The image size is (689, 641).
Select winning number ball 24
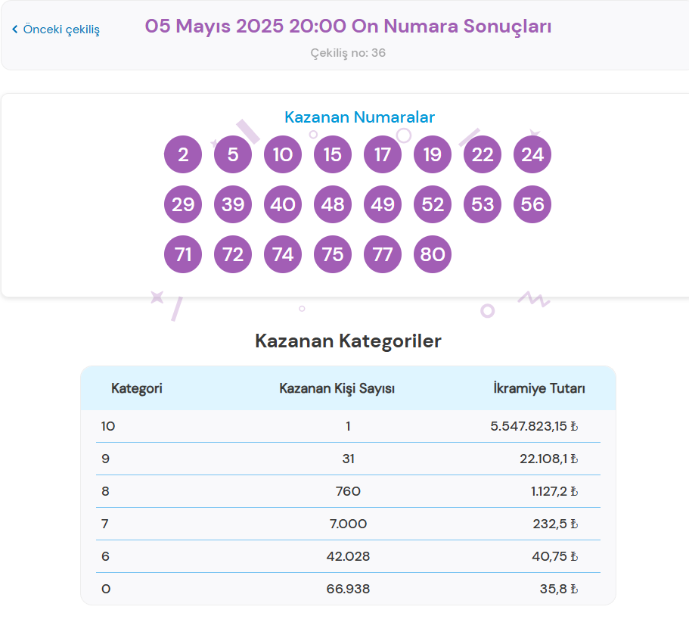coord(532,155)
